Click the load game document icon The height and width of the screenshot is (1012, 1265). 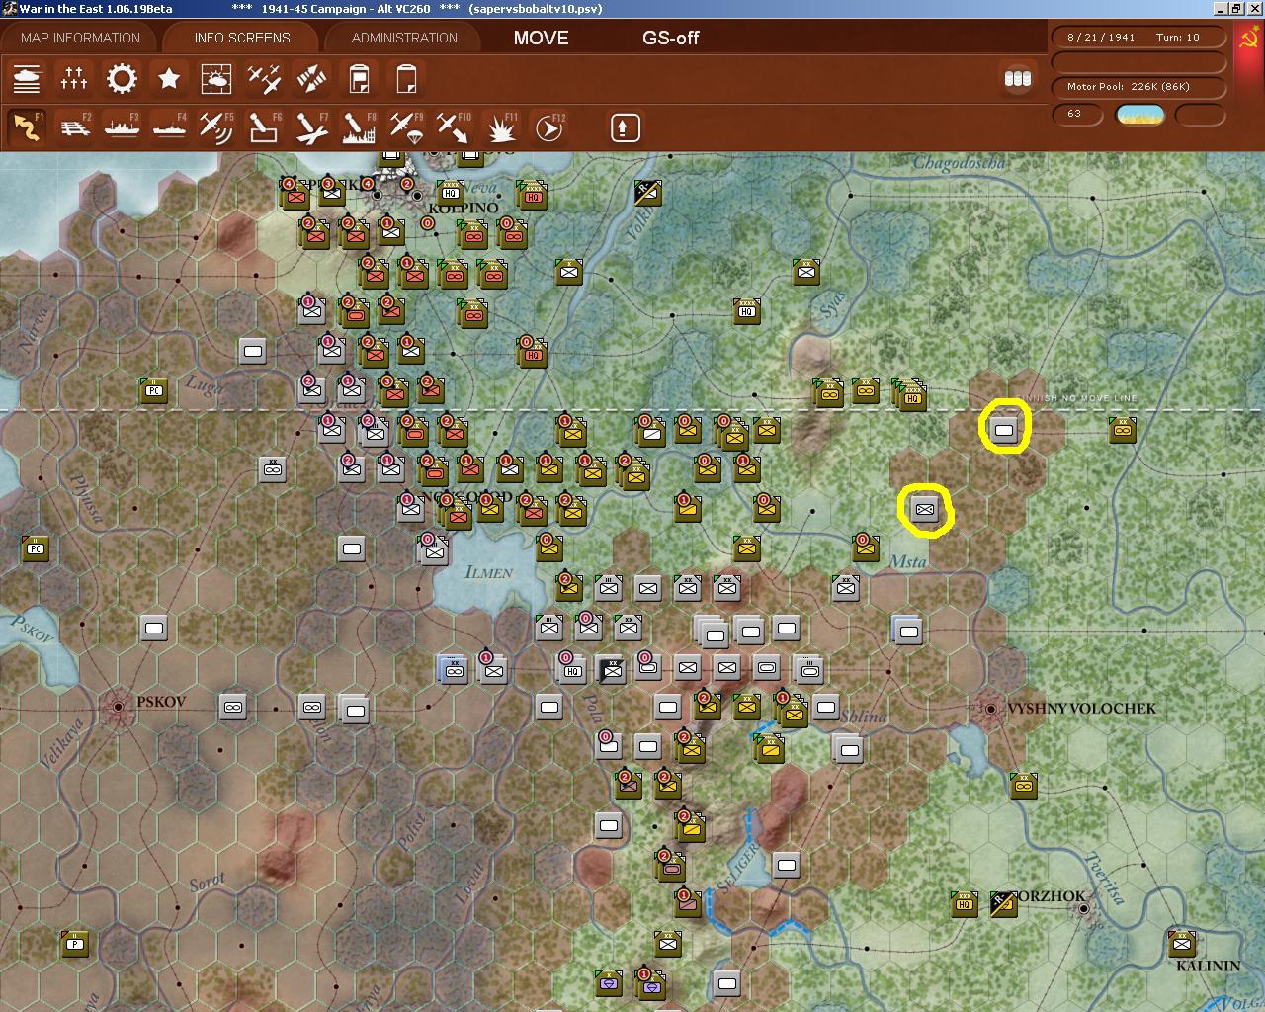pos(406,78)
